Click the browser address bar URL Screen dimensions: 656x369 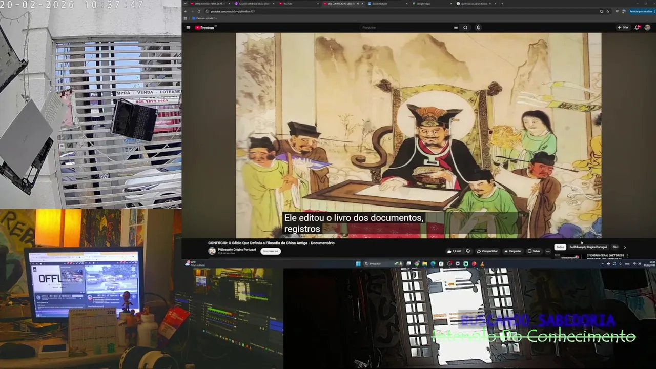tap(233, 11)
